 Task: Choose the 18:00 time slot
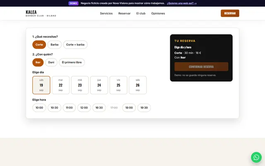[129, 108]
